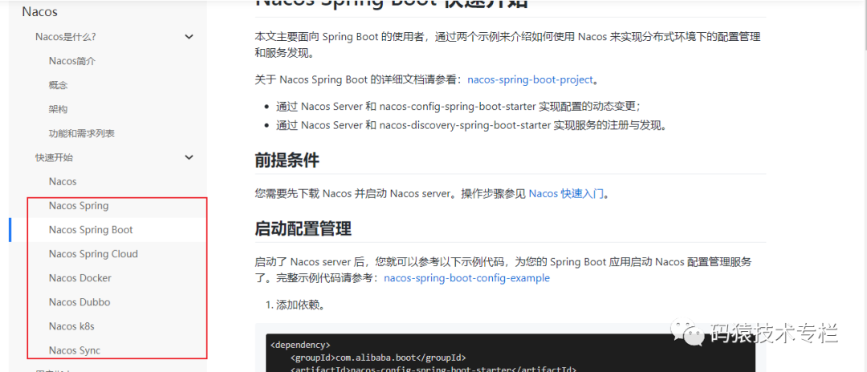Open the Nacos Spring sidebar page
This screenshot has height=372, width=867.
pyautogui.click(x=79, y=206)
